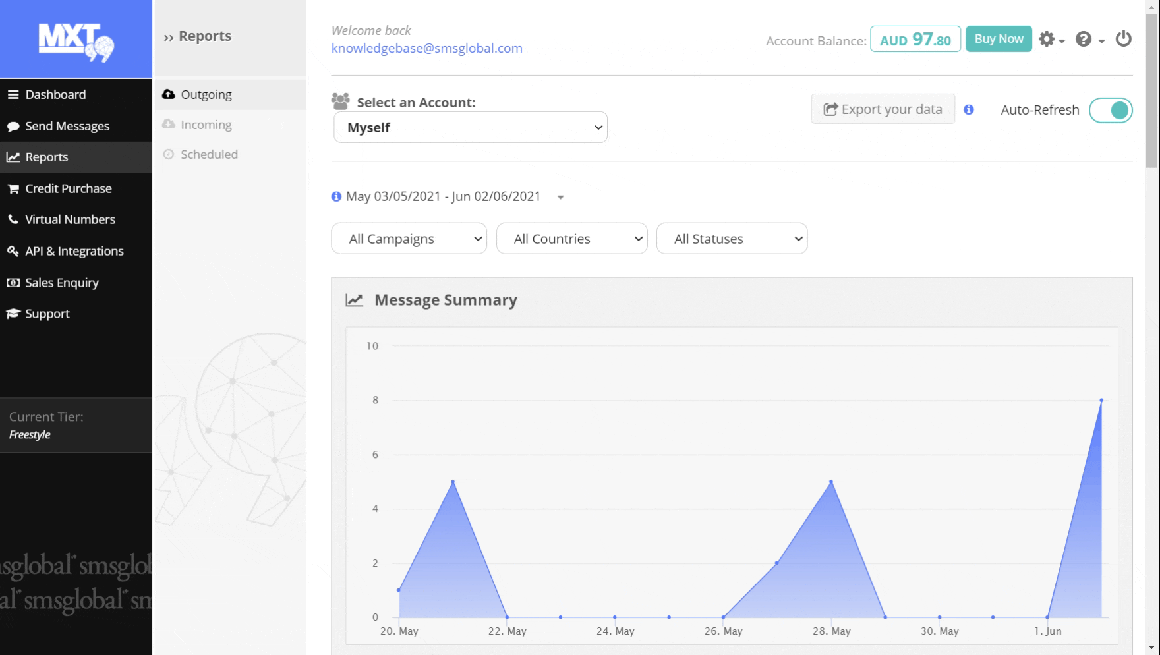Click the MXT logo in the sidebar
Image resolution: width=1160 pixels, height=655 pixels.
click(76, 42)
